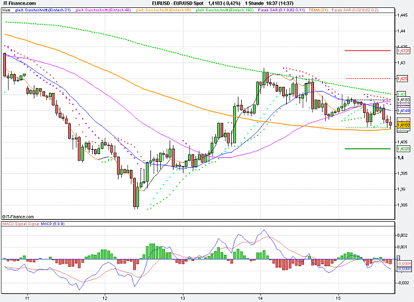Click the IT-Finance.com title at top left
The image size is (414, 302).
coord(19,3)
